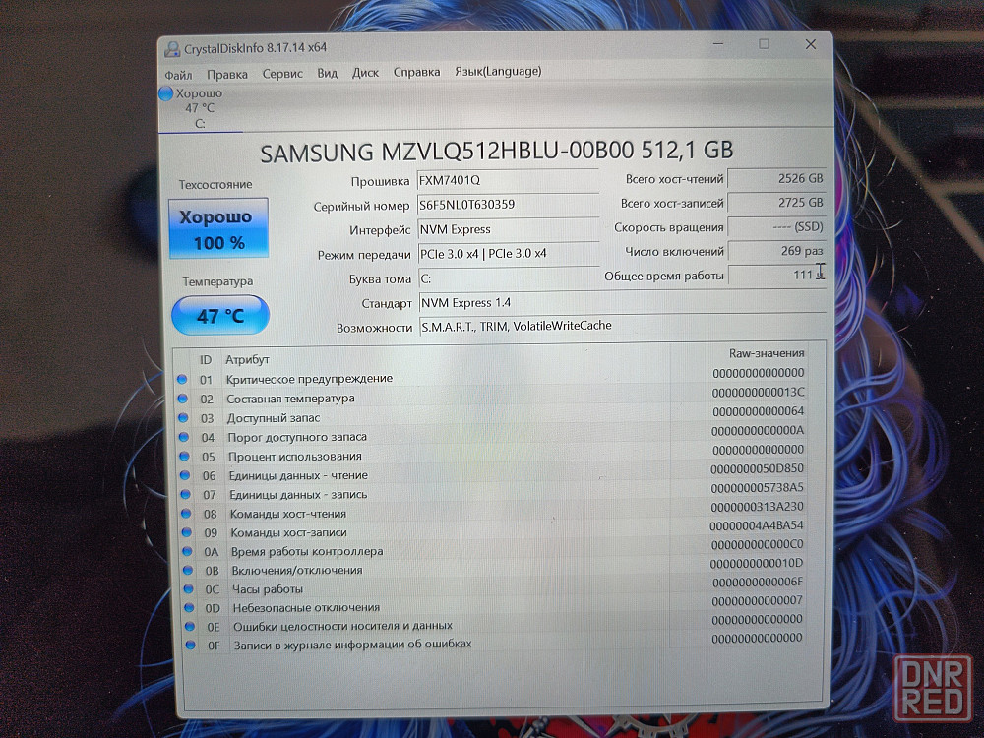The height and width of the screenshot is (738, 984).
Task: Select the Процент использования attribute text
Action: coord(295,457)
